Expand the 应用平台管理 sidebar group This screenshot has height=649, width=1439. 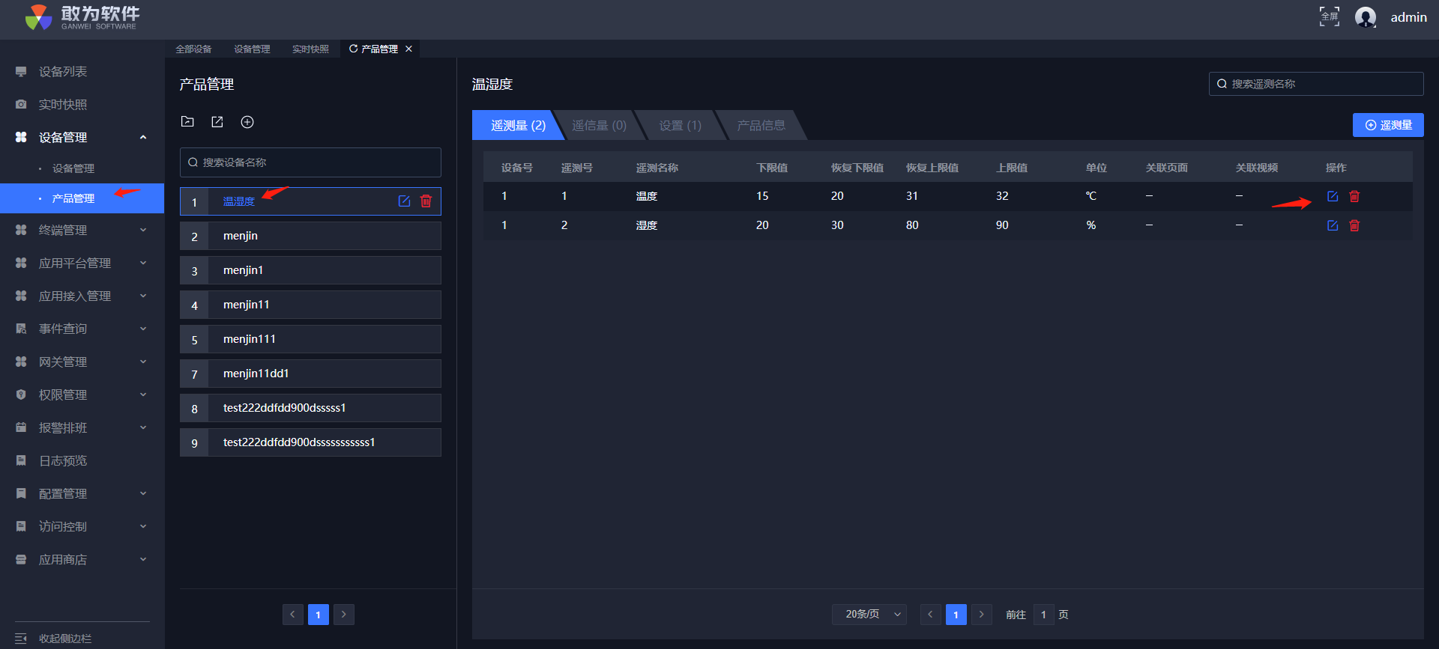(x=143, y=263)
